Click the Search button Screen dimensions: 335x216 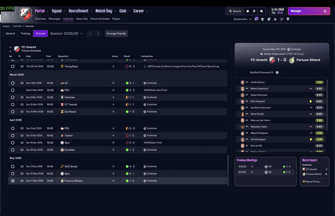click(x=235, y=11)
